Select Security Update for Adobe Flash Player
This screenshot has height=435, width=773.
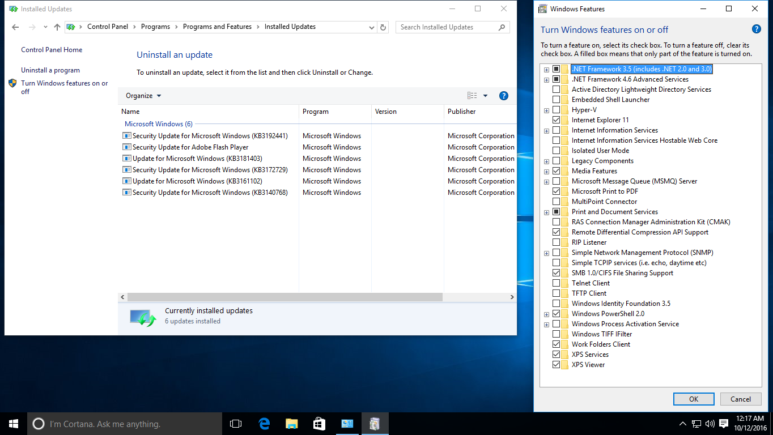pyautogui.click(x=190, y=147)
